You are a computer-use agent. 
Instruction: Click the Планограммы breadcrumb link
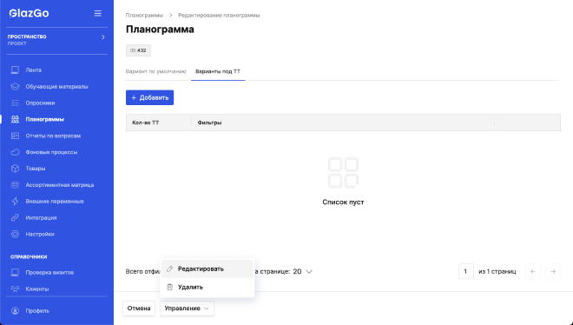(144, 16)
